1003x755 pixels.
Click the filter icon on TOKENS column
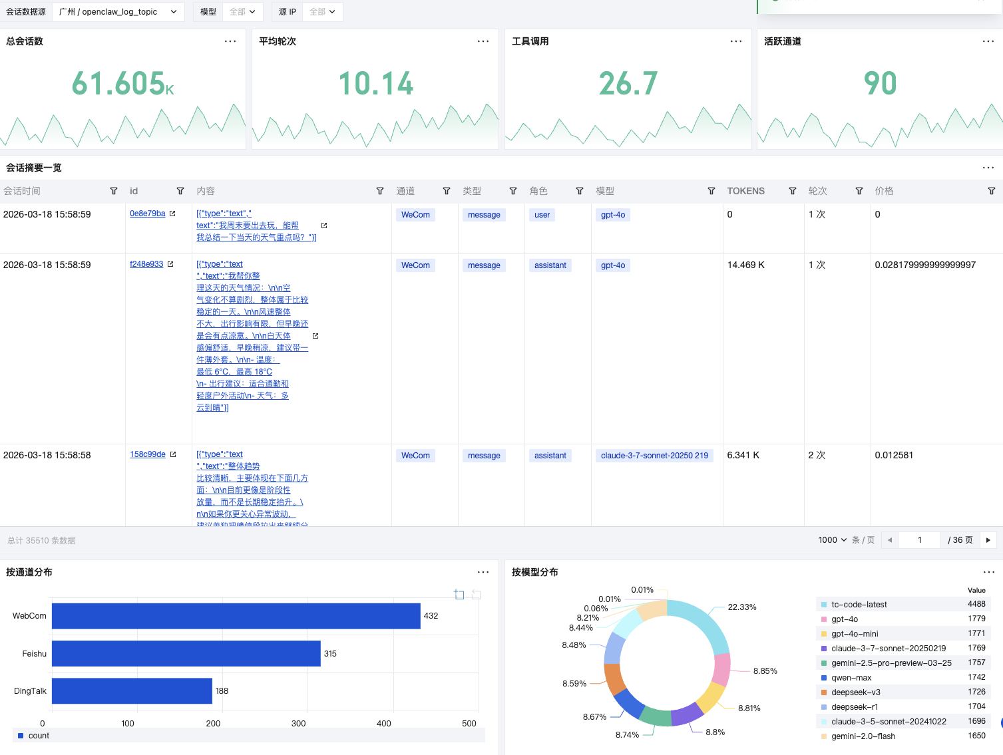793,191
